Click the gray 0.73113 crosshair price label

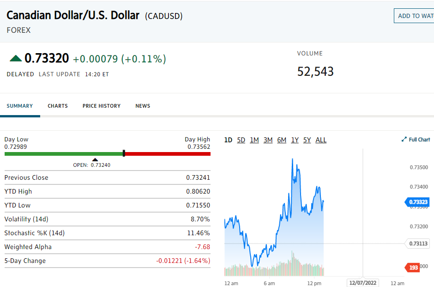418,244
